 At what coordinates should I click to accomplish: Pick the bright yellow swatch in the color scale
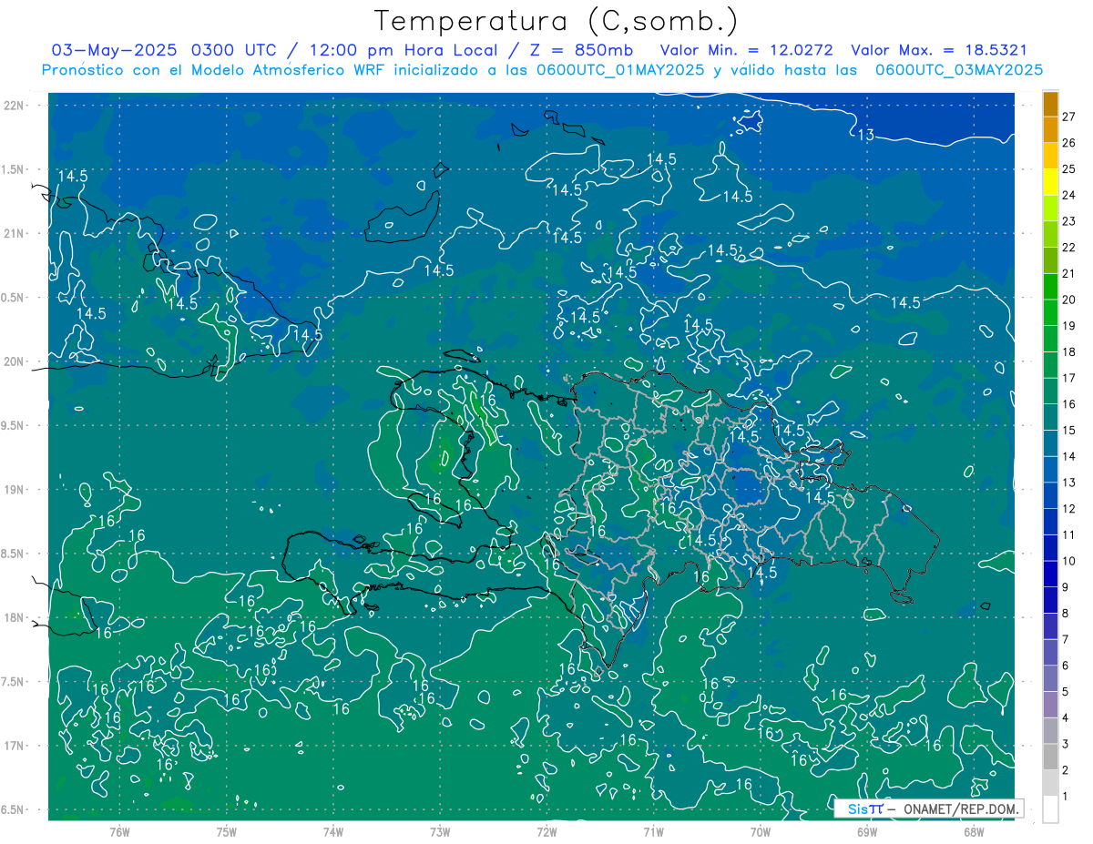point(1050,182)
